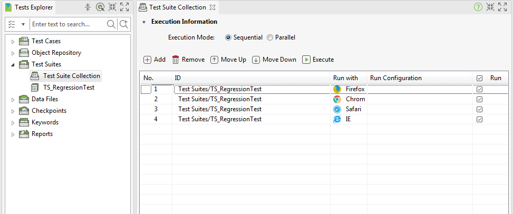Click the Firefox icon in row 1
The image size is (513, 214).
point(337,89)
